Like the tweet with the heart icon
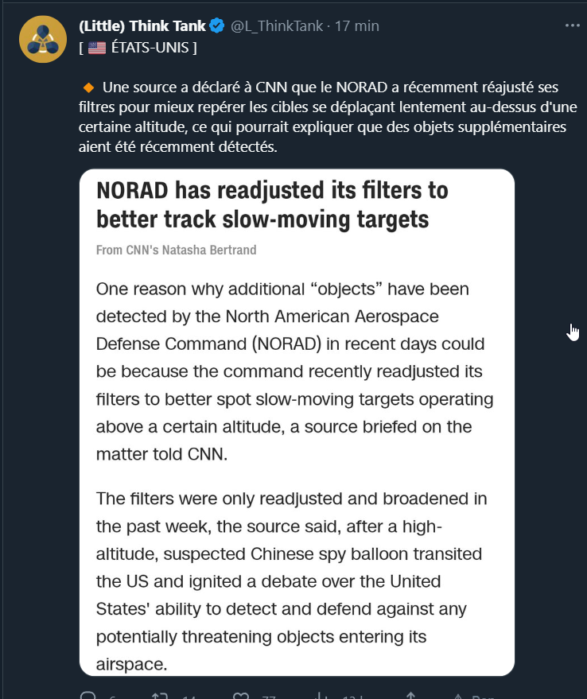 [241, 696]
